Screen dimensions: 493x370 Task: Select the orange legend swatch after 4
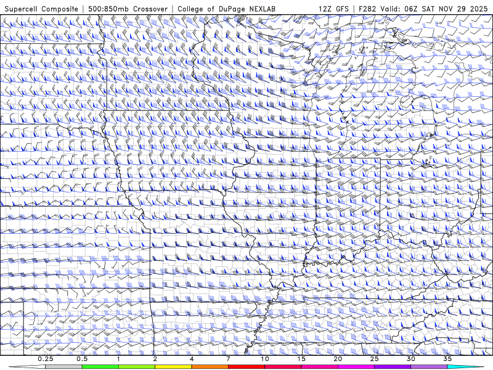[x=210, y=367]
